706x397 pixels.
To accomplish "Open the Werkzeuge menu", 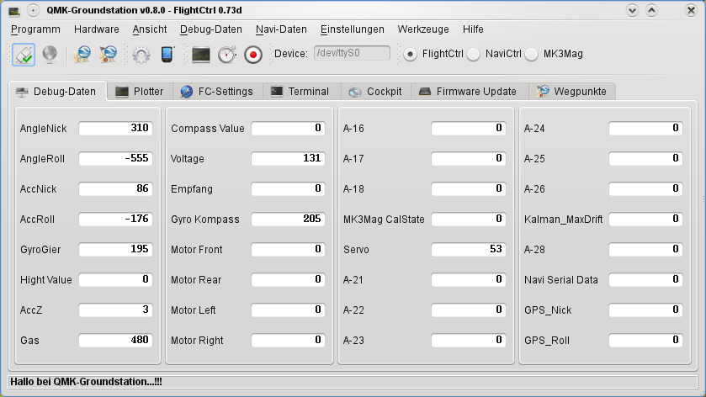I will pyautogui.click(x=423, y=29).
